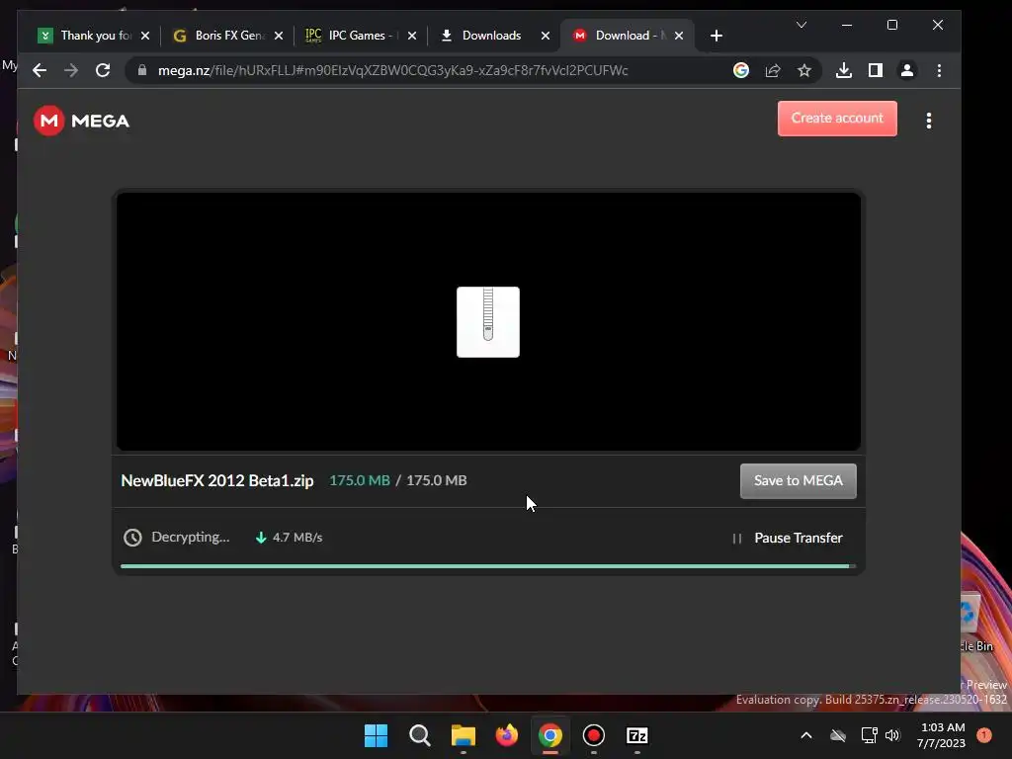1012x759 pixels.
Task: Open Chrome profile icon
Action: tap(907, 70)
